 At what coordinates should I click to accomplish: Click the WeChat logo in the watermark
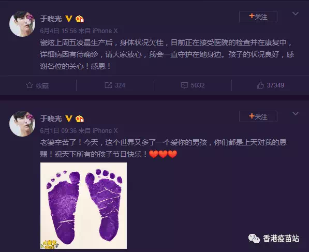coord(254,239)
